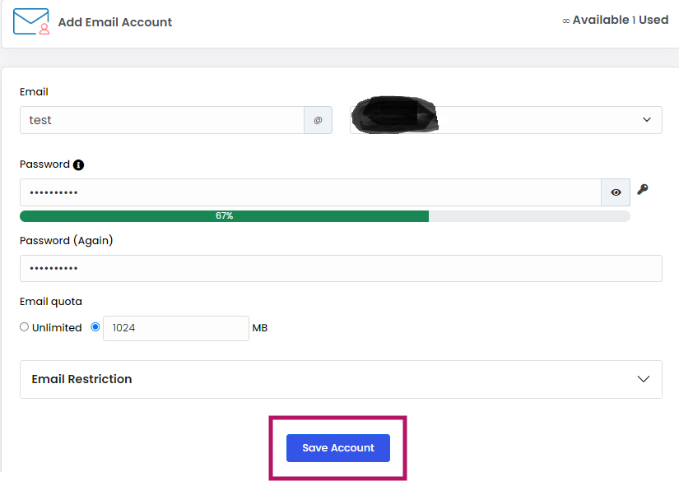
Task: Click into the first Password field
Action: pos(310,192)
